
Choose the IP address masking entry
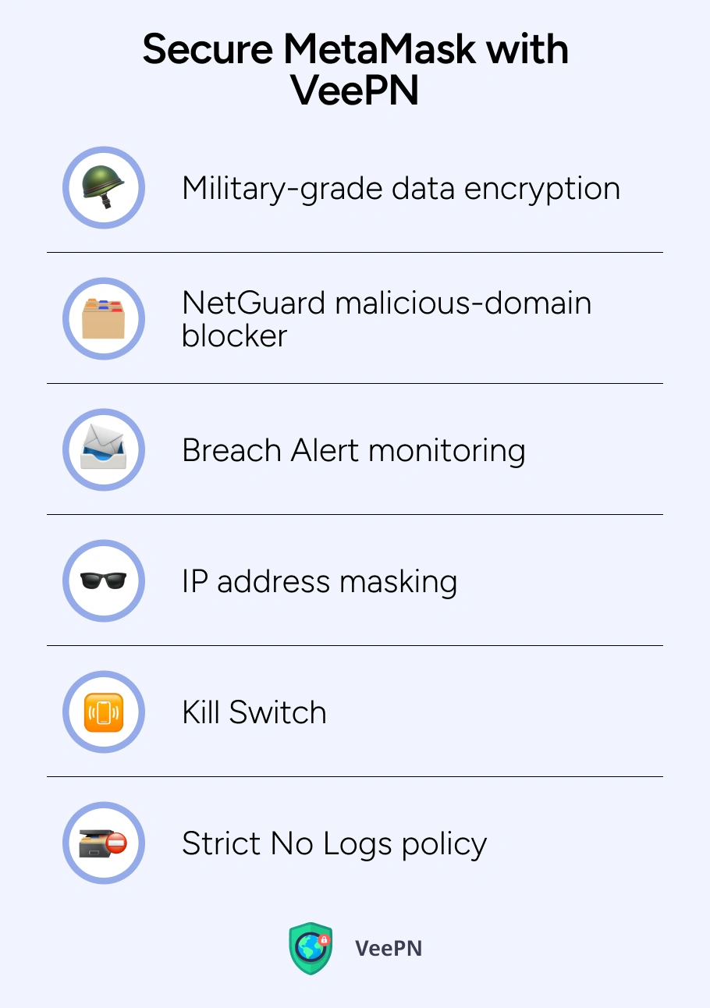click(x=319, y=582)
